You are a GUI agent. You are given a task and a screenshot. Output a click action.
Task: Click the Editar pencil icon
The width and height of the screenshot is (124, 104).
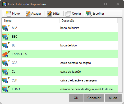point(49,14)
